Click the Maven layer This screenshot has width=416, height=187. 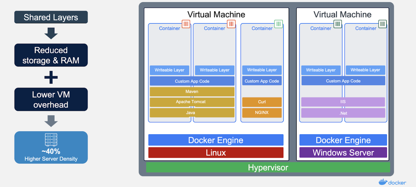(192, 92)
